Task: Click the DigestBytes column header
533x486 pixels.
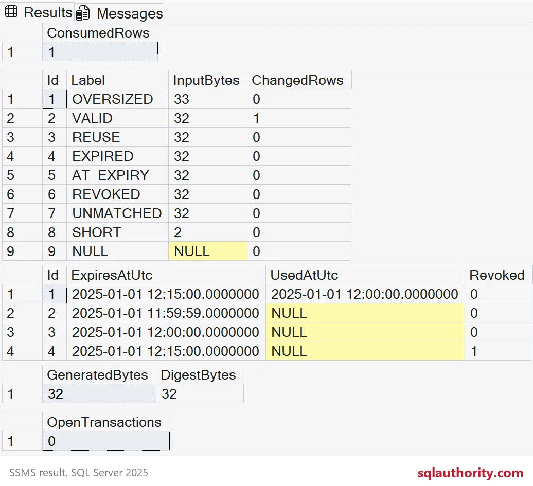Action: click(200, 375)
